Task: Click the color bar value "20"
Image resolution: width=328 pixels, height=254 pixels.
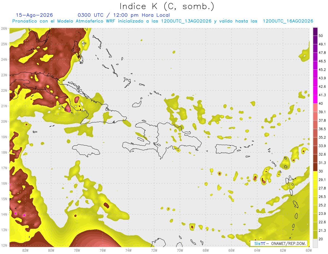Action: coord(321,239)
